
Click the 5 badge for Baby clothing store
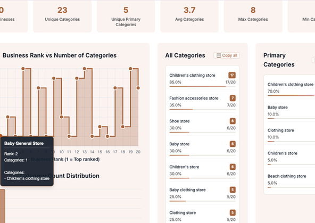pyautogui.click(x=233, y=189)
